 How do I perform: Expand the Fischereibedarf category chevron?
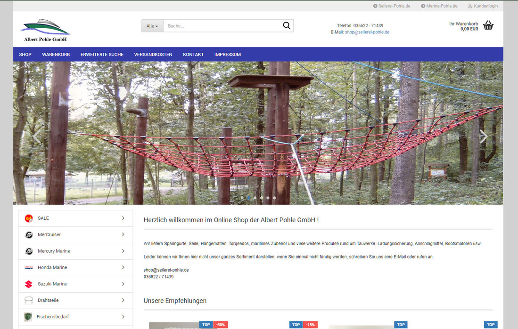click(x=123, y=317)
